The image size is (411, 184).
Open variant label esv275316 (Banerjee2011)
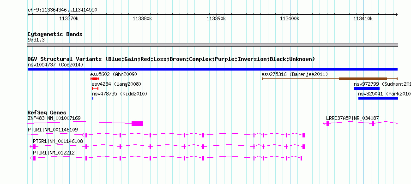(295, 74)
